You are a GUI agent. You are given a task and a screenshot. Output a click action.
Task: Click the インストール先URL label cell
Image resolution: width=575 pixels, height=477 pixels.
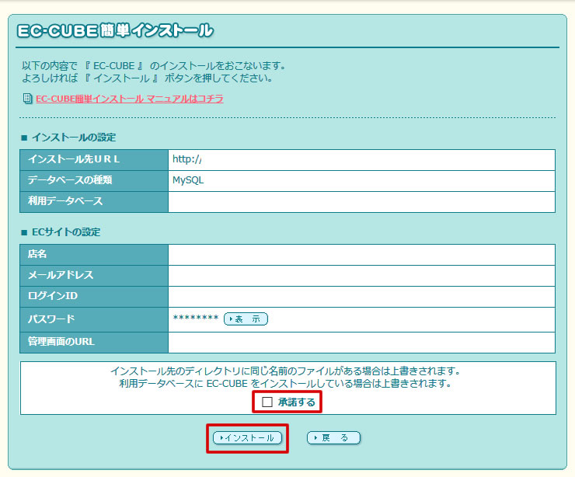74,159
